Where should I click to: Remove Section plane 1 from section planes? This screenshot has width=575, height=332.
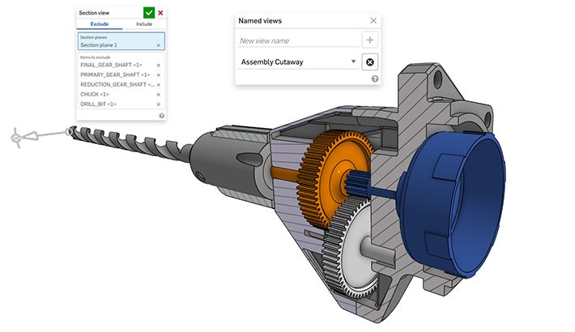[x=159, y=45]
